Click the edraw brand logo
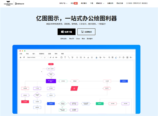The image size is (158, 116). [19, 4]
